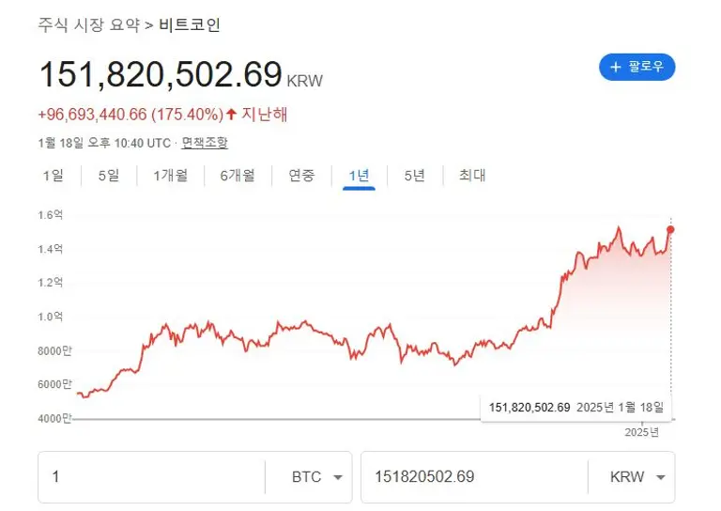Switch to the 5년 tab
The image size is (721, 511).
click(414, 176)
